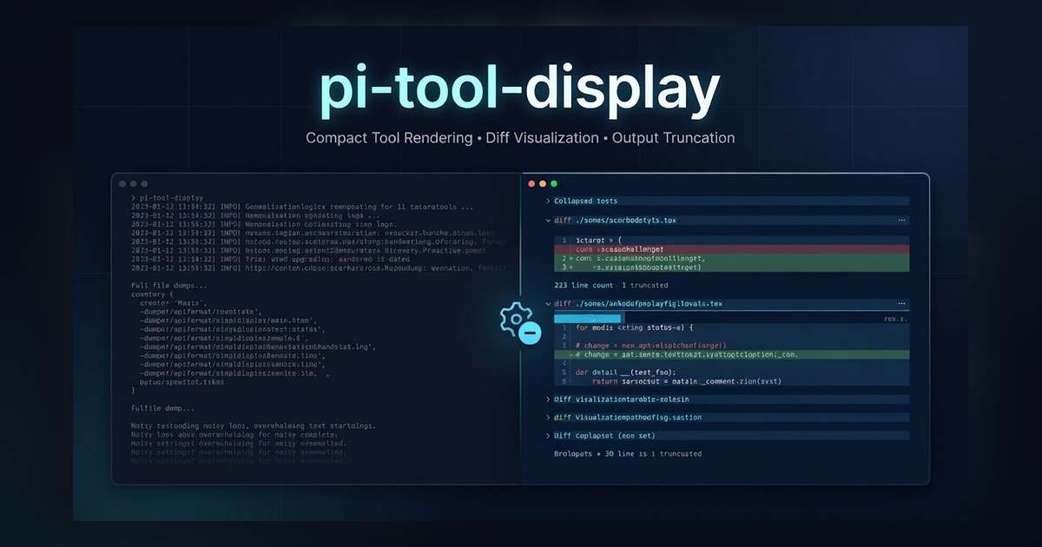Click the "for modis" line numbered 1 in the second diff

633,327
